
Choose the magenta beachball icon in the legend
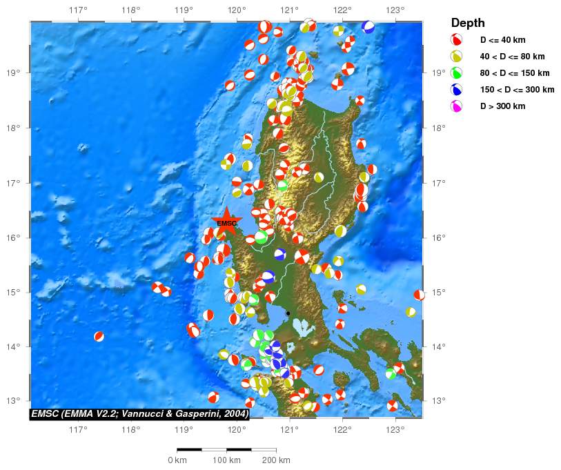(x=456, y=106)
